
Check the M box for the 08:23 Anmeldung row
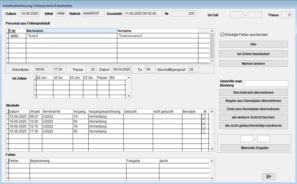point(203,117)
